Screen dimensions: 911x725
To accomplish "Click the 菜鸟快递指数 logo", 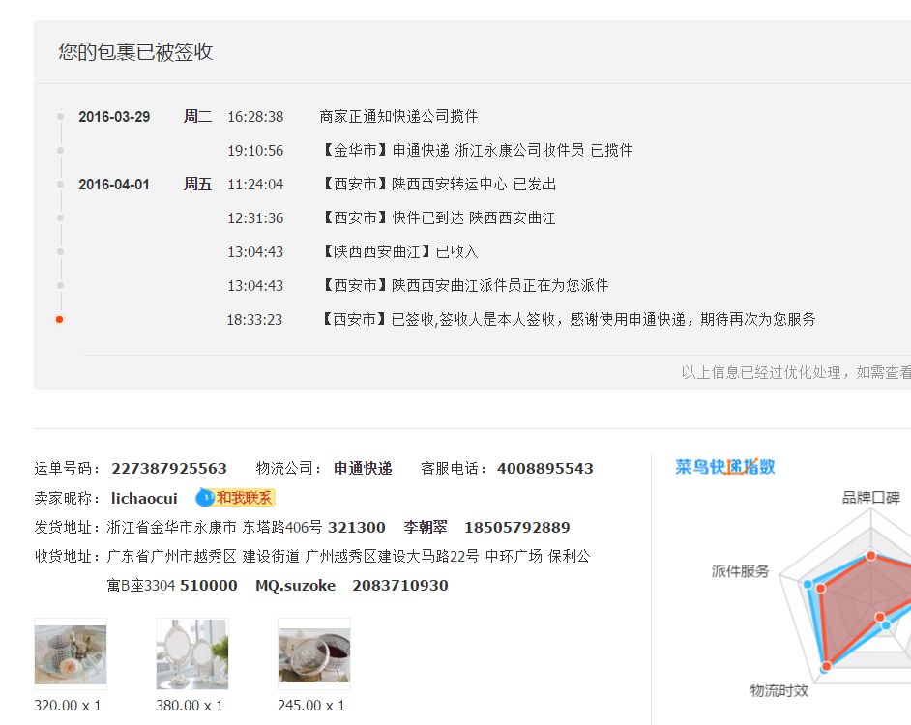I will pos(724,467).
